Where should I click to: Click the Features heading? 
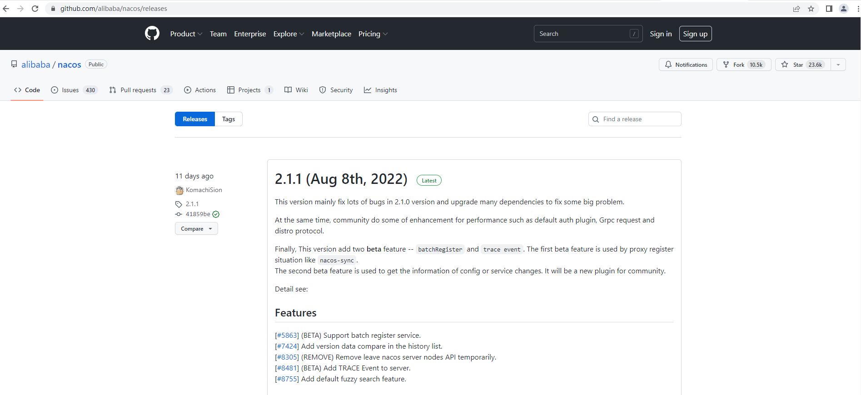tap(296, 313)
